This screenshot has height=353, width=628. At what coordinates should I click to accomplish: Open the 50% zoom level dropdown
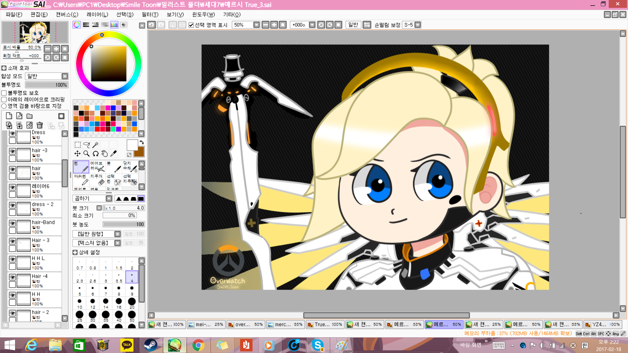[256, 25]
